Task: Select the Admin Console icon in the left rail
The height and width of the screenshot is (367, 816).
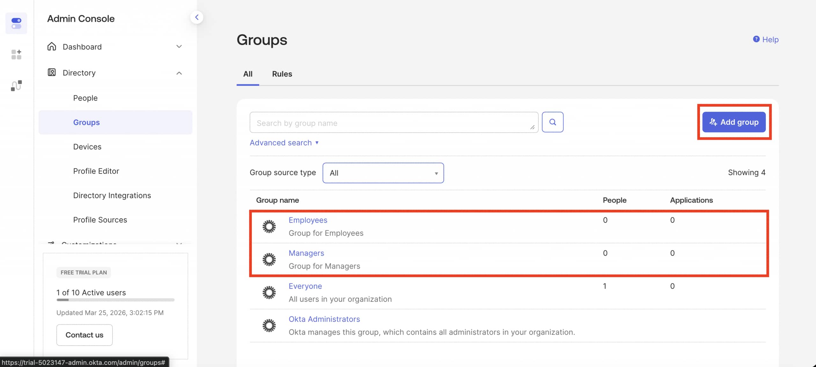Action: pyautogui.click(x=16, y=23)
